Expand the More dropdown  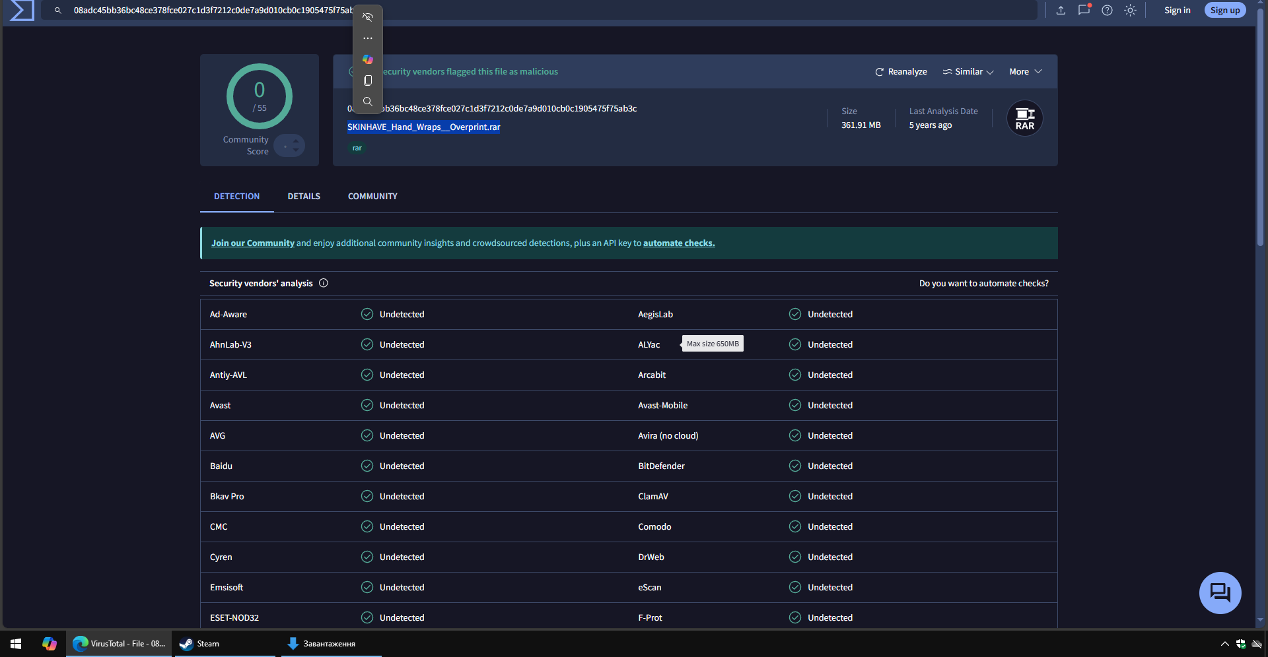pyautogui.click(x=1026, y=71)
